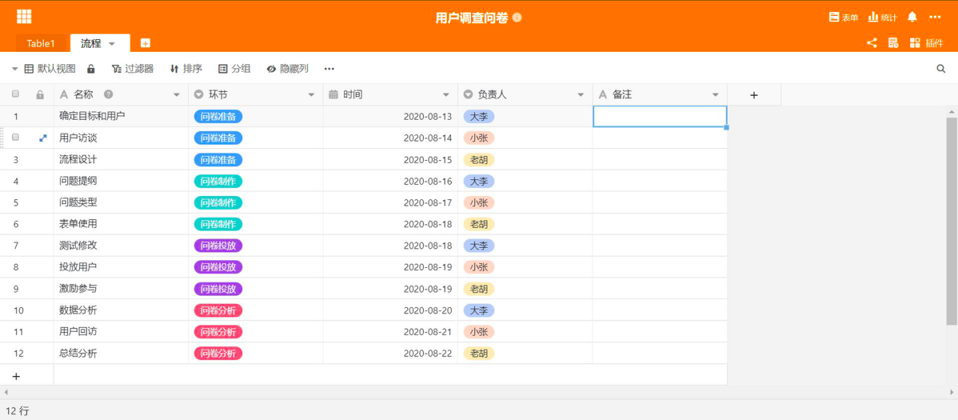Select the 问卷投放 purple tag in row 7

click(218, 245)
